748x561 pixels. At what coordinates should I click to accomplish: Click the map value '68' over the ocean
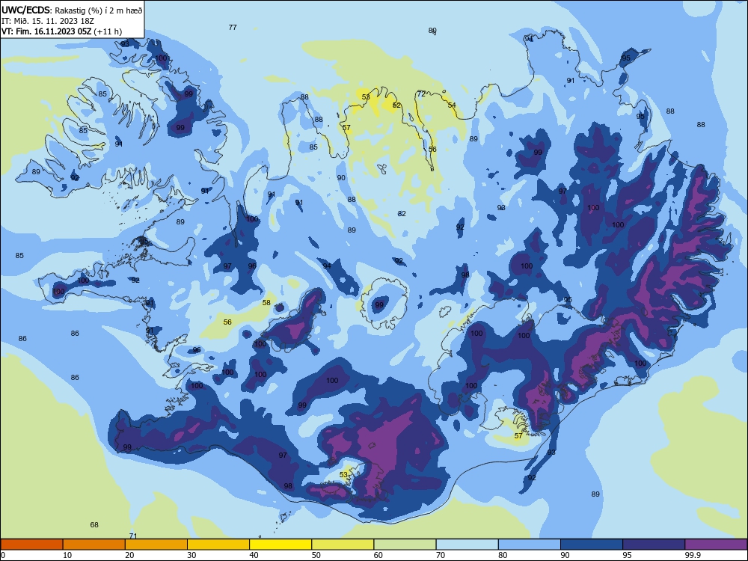94,525
